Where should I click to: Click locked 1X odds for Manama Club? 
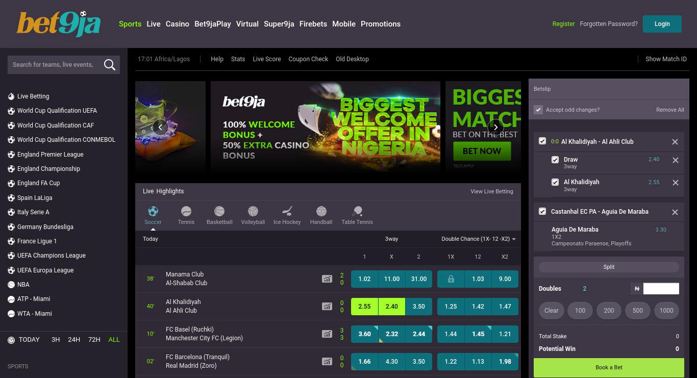click(x=451, y=279)
